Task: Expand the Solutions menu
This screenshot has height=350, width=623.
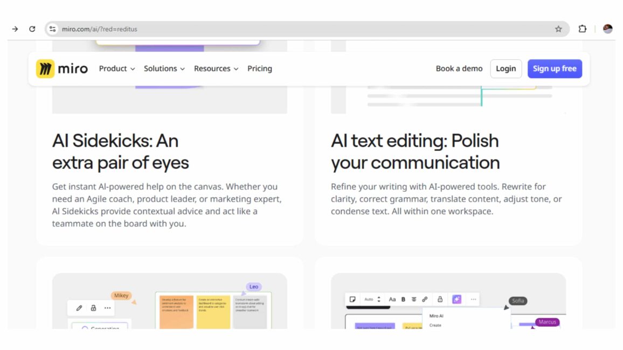Action: 164,68
